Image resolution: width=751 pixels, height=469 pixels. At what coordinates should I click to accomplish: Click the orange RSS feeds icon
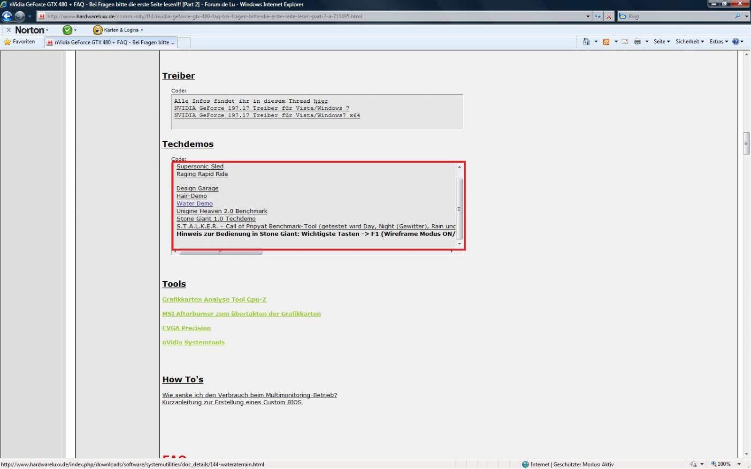click(606, 42)
